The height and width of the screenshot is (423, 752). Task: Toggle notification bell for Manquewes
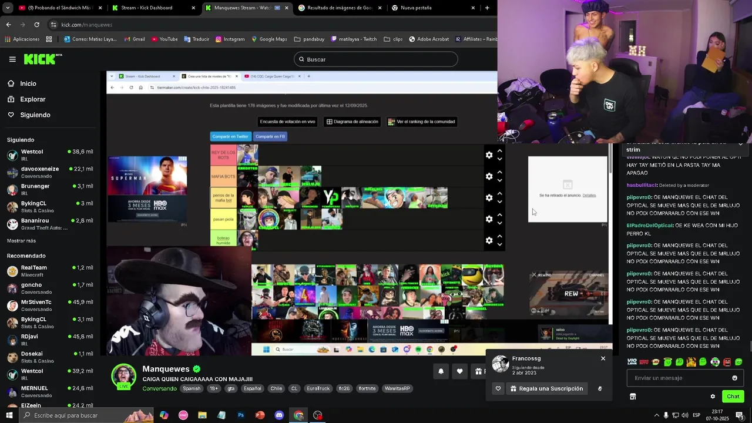441,371
